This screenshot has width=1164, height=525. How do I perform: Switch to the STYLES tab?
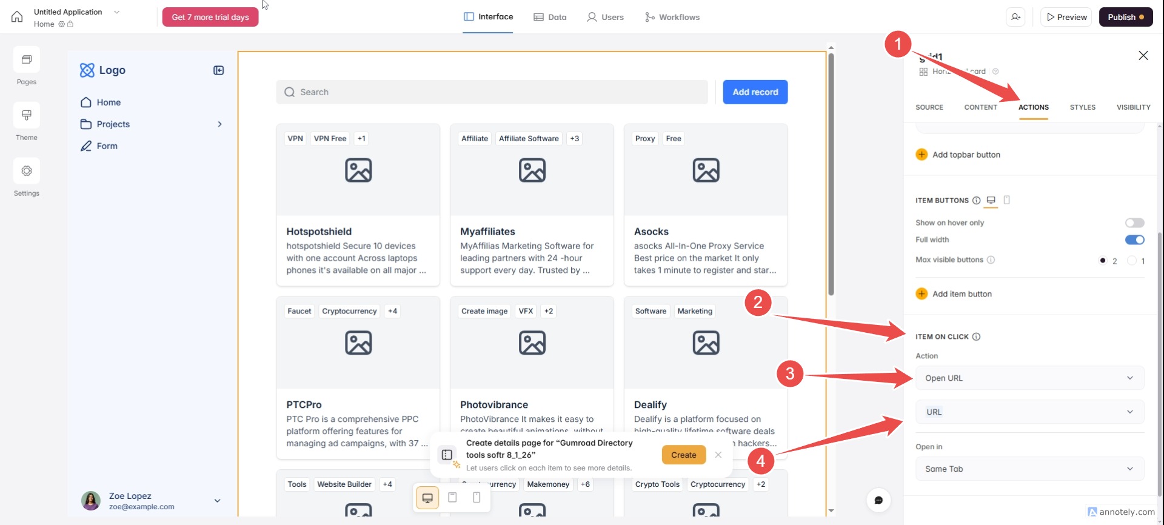point(1082,107)
